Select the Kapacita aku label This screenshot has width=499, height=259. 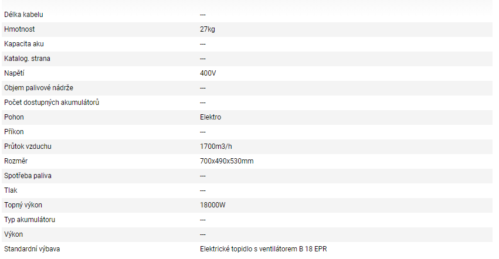tap(24, 43)
